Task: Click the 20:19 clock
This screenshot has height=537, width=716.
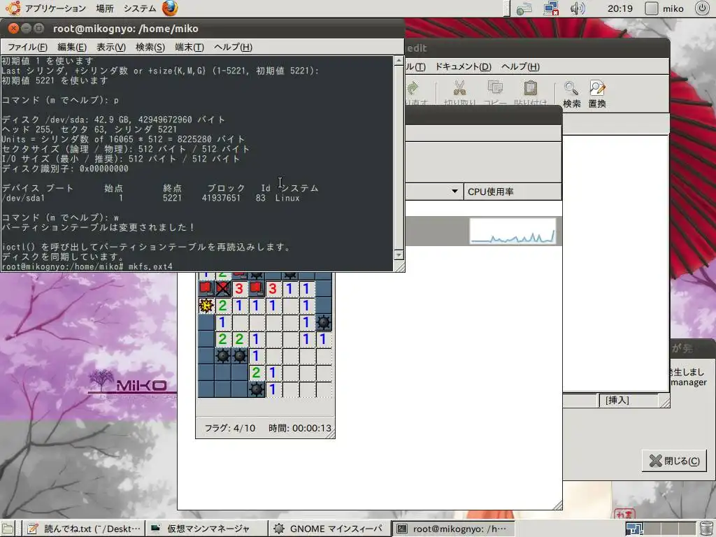Action: [x=620, y=8]
